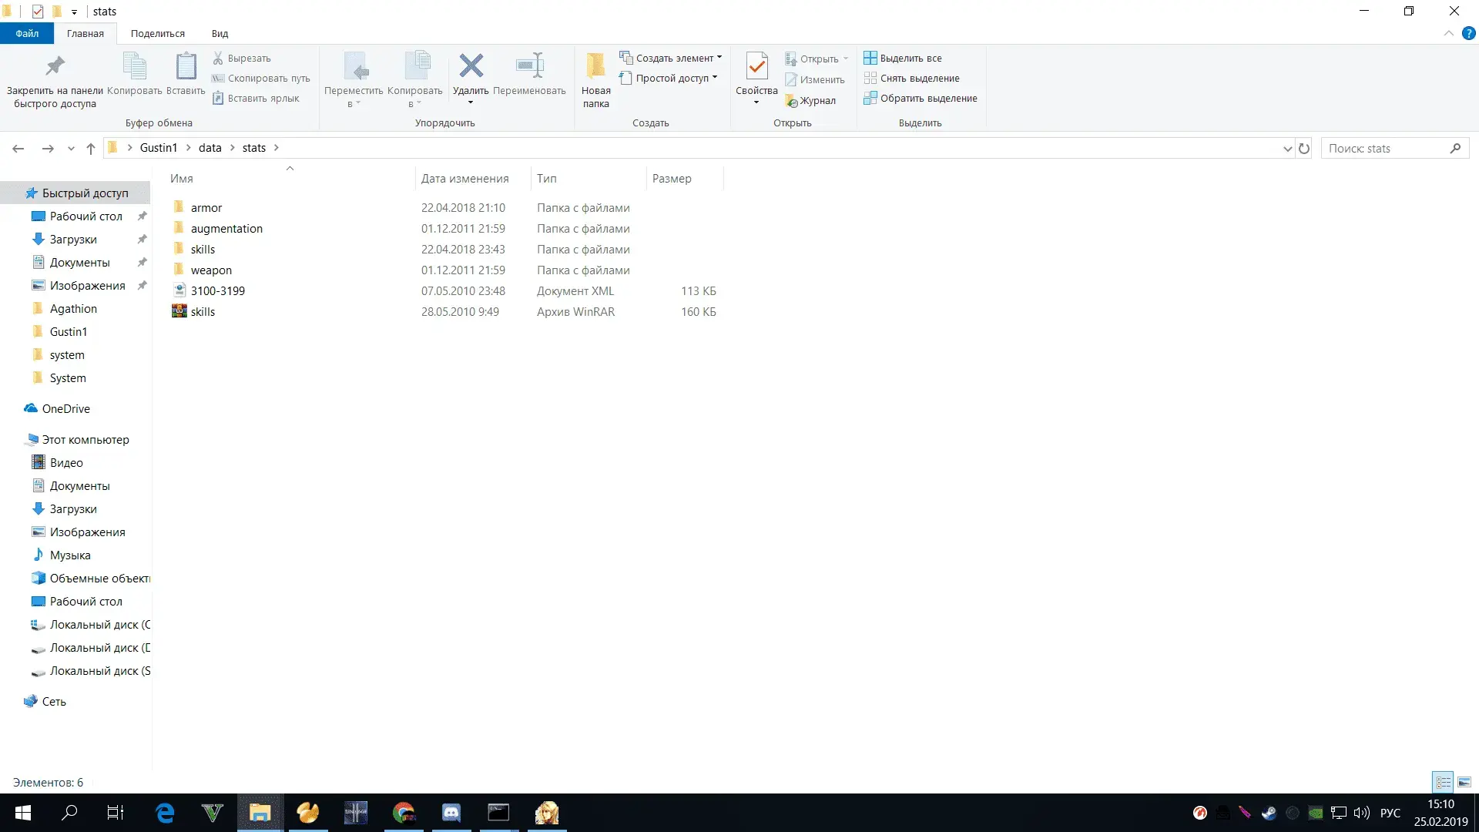Select the armor folder
Image resolution: width=1479 pixels, height=832 pixels.
click(x=206, y=208)
